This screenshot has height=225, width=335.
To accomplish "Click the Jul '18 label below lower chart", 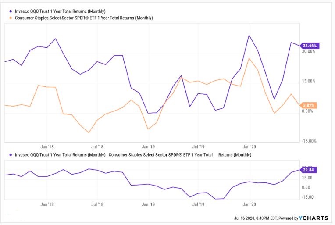I will (97, 204).
